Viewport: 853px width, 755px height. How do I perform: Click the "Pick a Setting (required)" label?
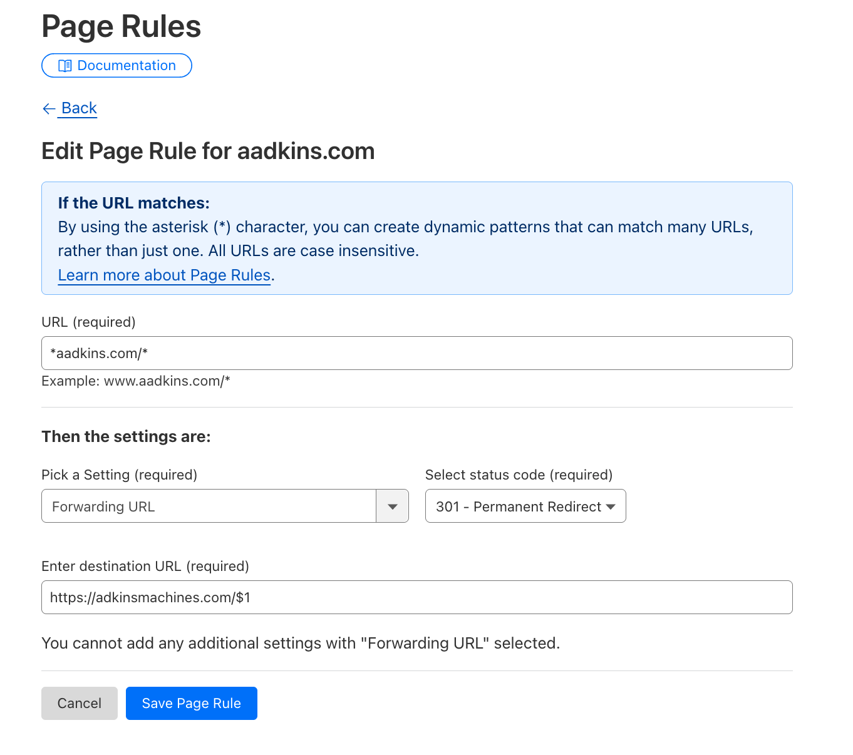click(119, 475)
